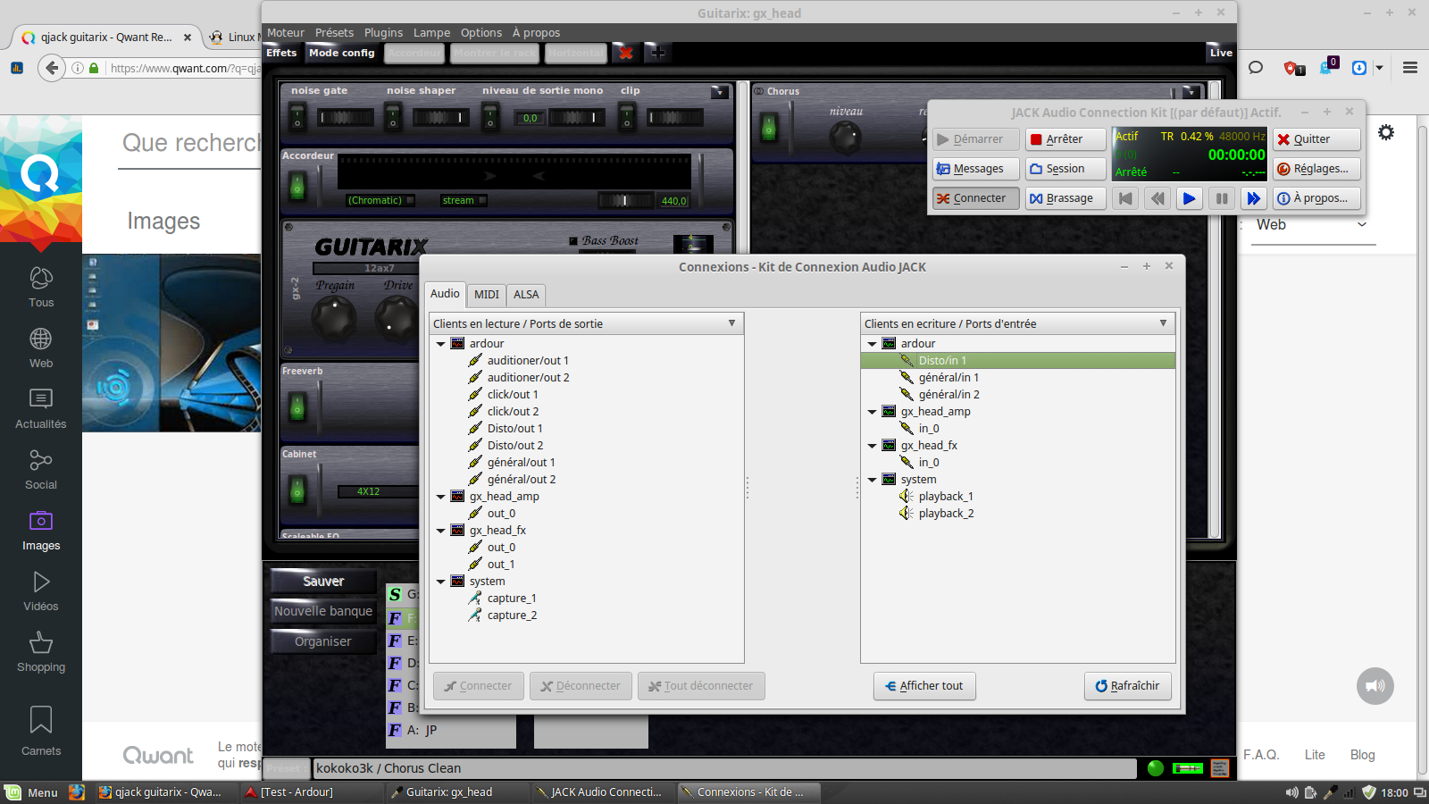Select output port général/out 2
The width and height of the screenshot is (1429, 804).
click(521, 480)
